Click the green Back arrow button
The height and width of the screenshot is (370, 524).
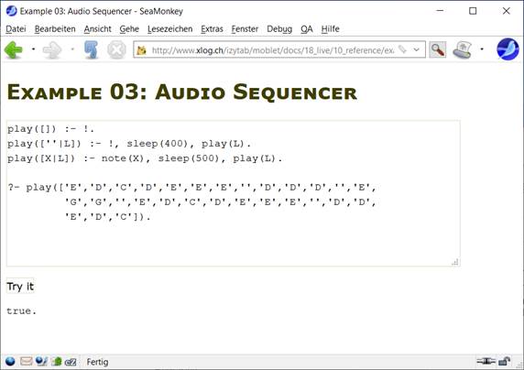14,49
